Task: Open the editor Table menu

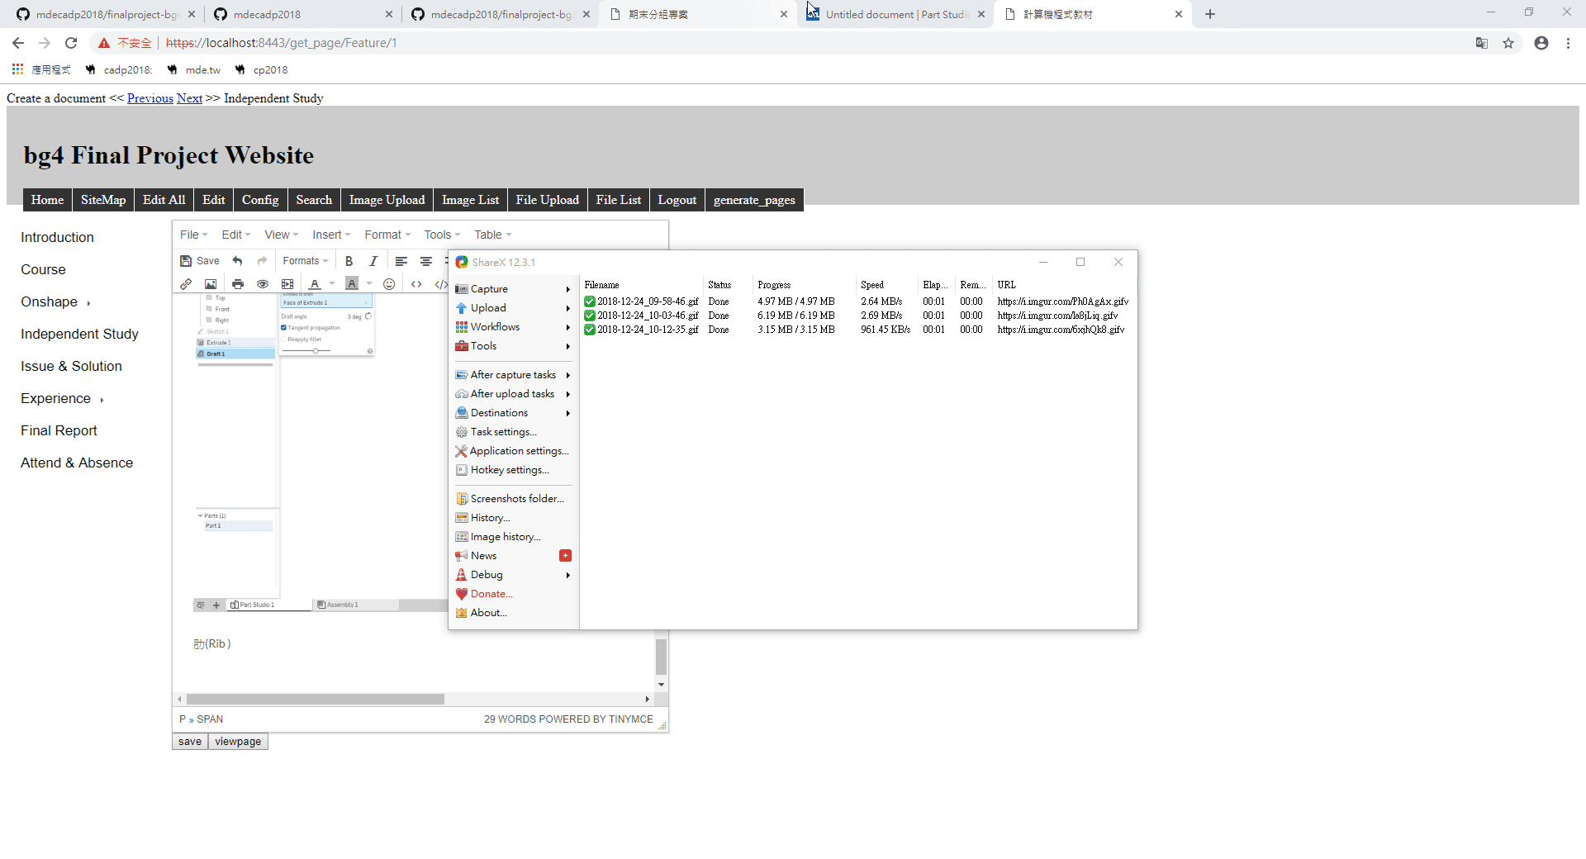Action: (492, 235)
